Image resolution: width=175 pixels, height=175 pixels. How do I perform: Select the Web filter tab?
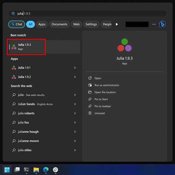[76, 24]
